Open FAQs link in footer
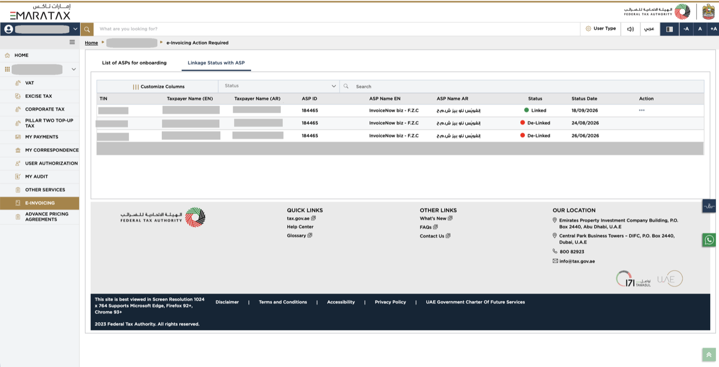Viewport: 719px width, 367px height. coord(429,227)
